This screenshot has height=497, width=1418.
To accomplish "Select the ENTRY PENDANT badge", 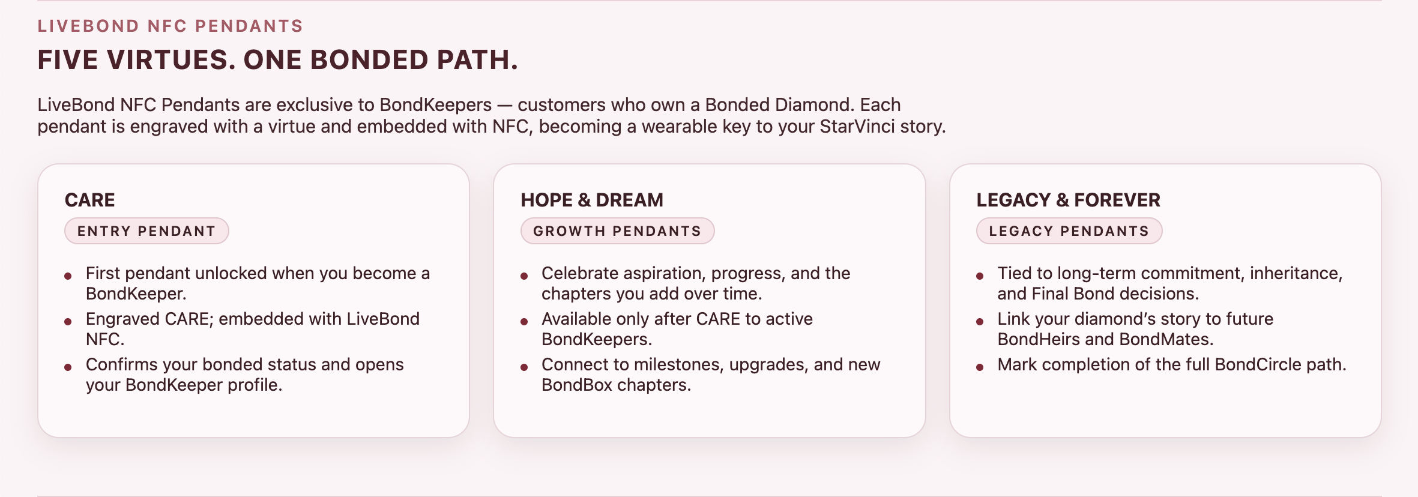I will point(146,231).
